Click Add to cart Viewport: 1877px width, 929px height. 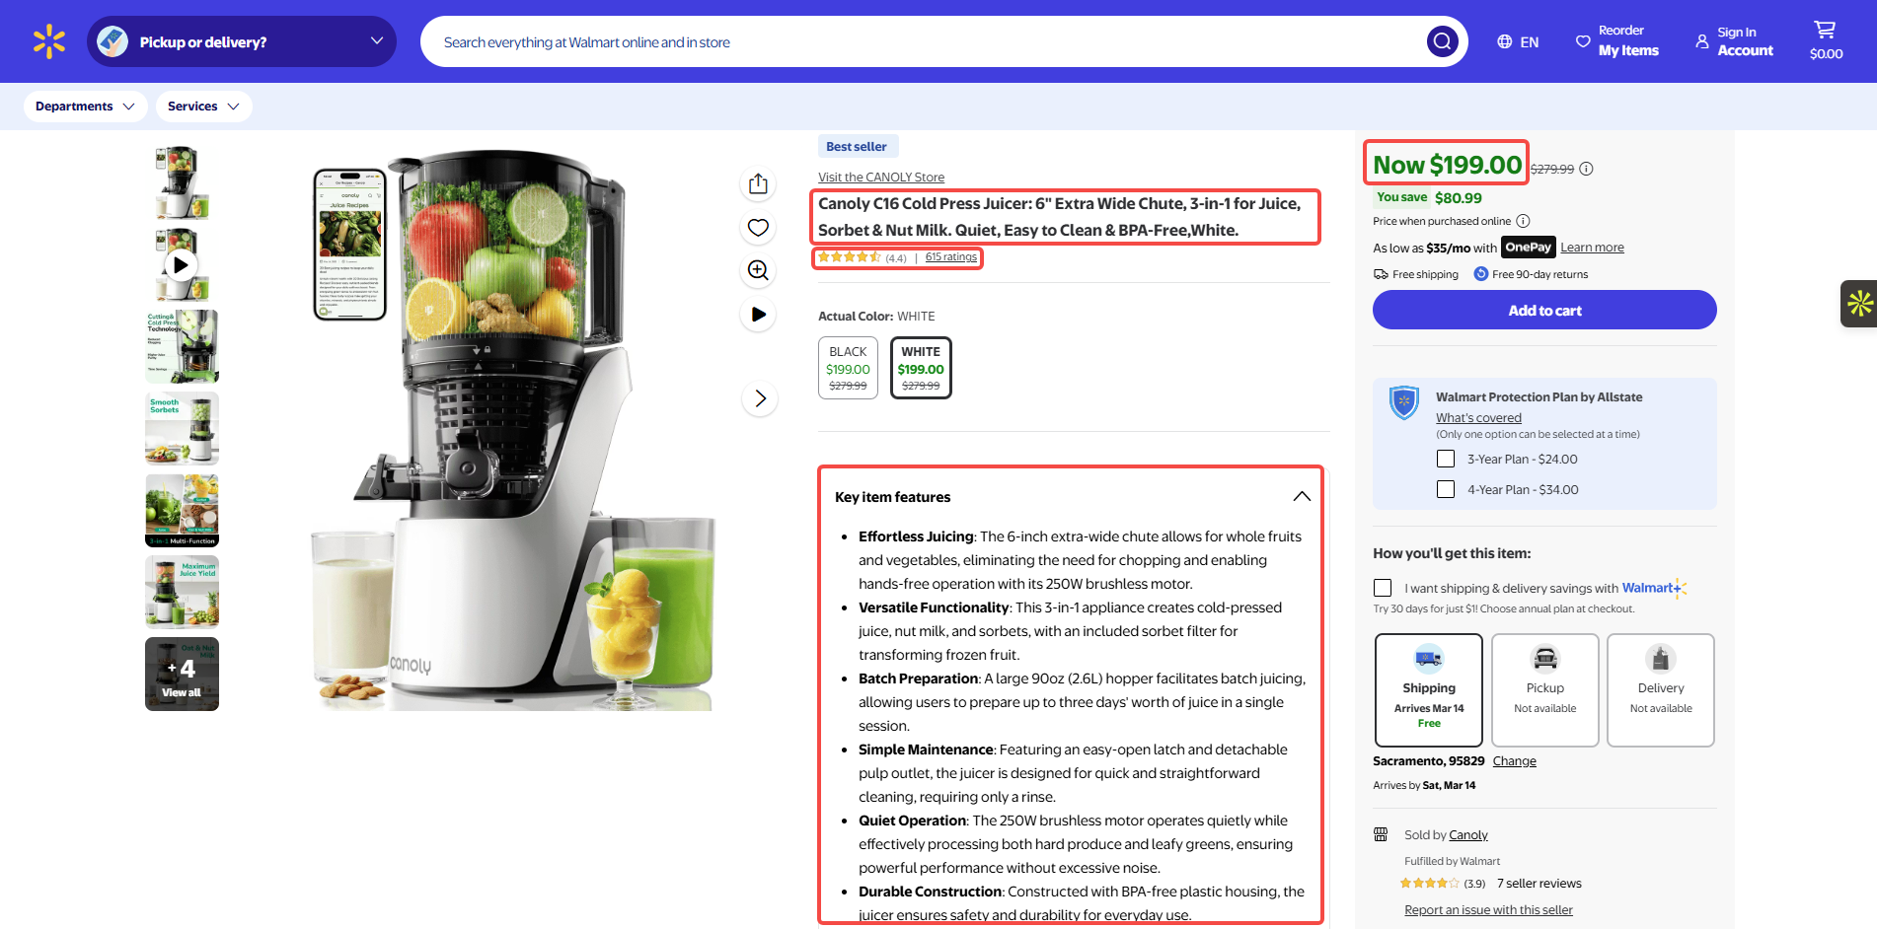click(x=1544, y=310)
